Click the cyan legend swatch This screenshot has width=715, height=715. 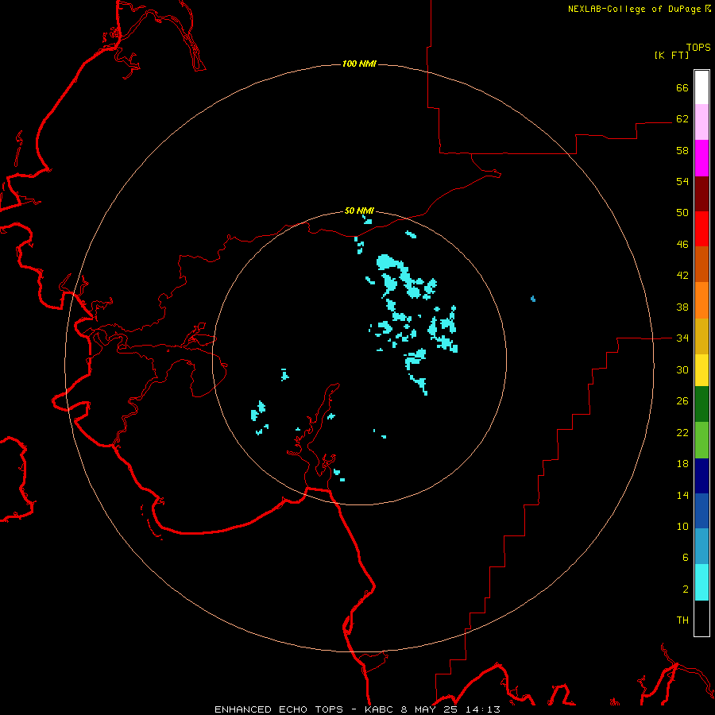[x=701, y=582]
